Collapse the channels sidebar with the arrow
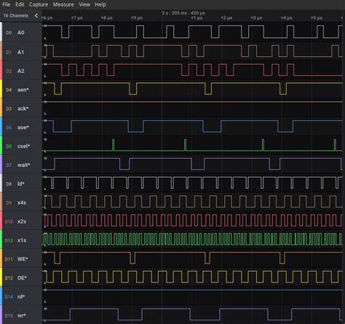Image resolution: width=345 pixels, height=324 pixels. click(x=36, y=16)
